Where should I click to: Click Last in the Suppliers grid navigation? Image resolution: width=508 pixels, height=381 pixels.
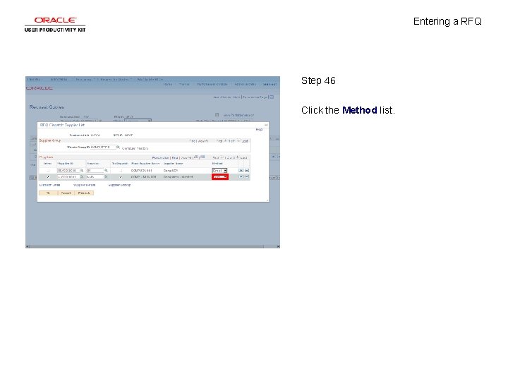pyautogui.click(x=243, y=158)
